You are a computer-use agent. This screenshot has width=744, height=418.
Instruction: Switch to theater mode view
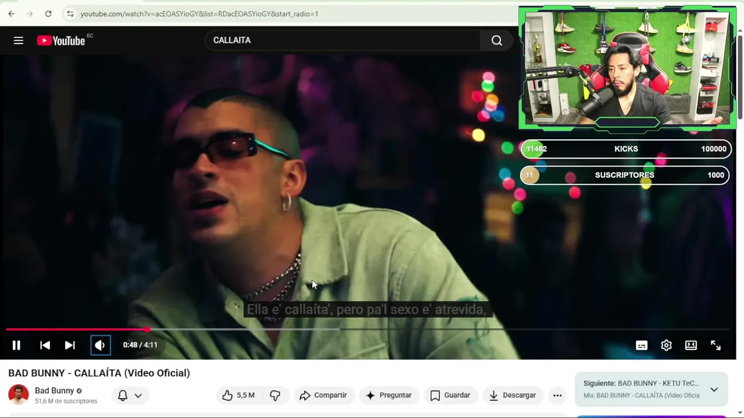(x=691, y=345)
